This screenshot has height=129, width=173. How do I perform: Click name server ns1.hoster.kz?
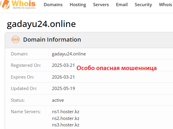click(66, 112)
